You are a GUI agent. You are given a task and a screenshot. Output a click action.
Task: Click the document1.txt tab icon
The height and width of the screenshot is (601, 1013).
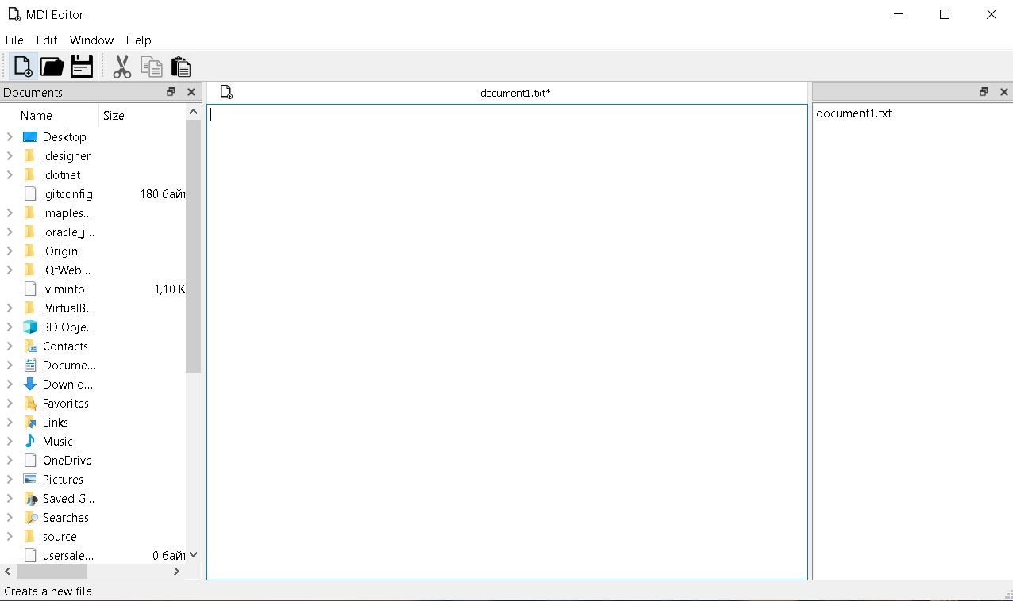[226, 93]
